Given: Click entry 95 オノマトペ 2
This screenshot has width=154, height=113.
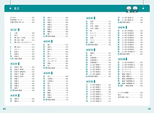Looking at the screenshot, I should click(130, 72).
